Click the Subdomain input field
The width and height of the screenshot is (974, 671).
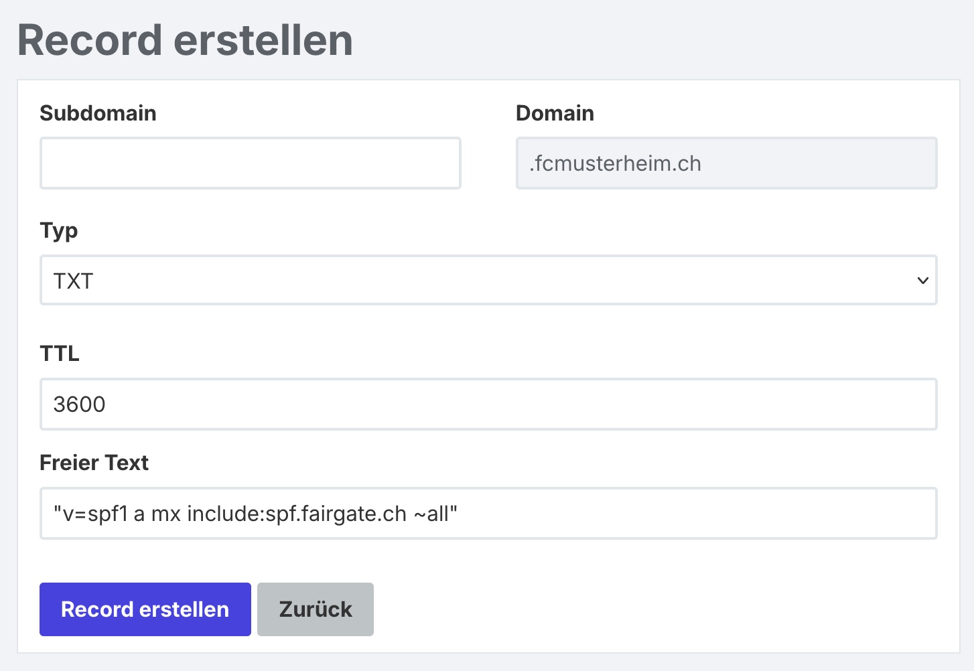coord(250,163)
